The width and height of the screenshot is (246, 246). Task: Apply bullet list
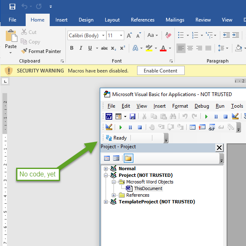(181, 35)
